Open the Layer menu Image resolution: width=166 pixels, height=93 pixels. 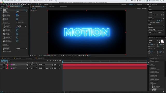click(31, 1)
